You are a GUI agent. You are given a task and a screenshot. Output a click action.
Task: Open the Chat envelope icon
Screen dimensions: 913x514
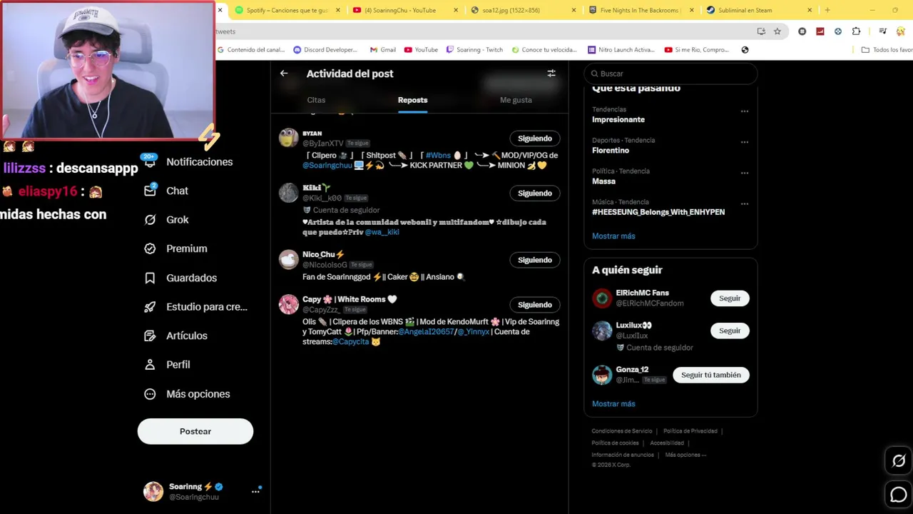(150, 191)
